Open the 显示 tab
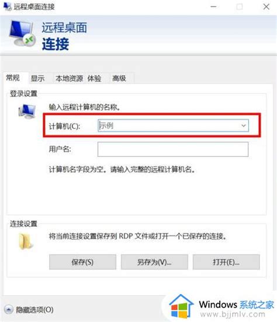This screenshot has width=277, height=322. (37, 78)
